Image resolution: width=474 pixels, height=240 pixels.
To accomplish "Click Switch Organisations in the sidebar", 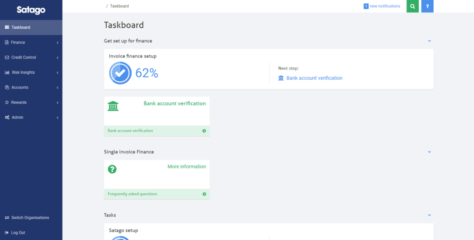I will click(30, 218).
